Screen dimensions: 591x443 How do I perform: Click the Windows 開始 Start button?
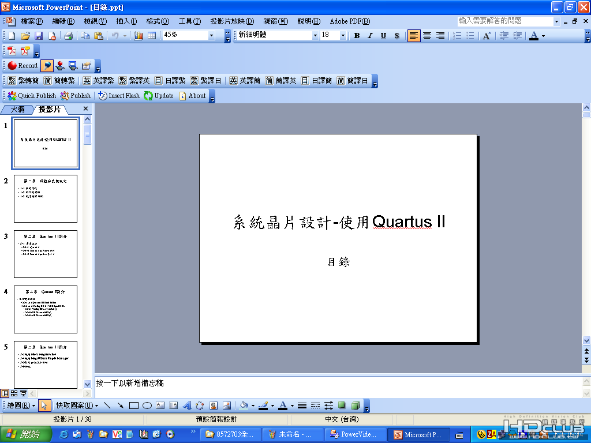(x=25, y=434)
